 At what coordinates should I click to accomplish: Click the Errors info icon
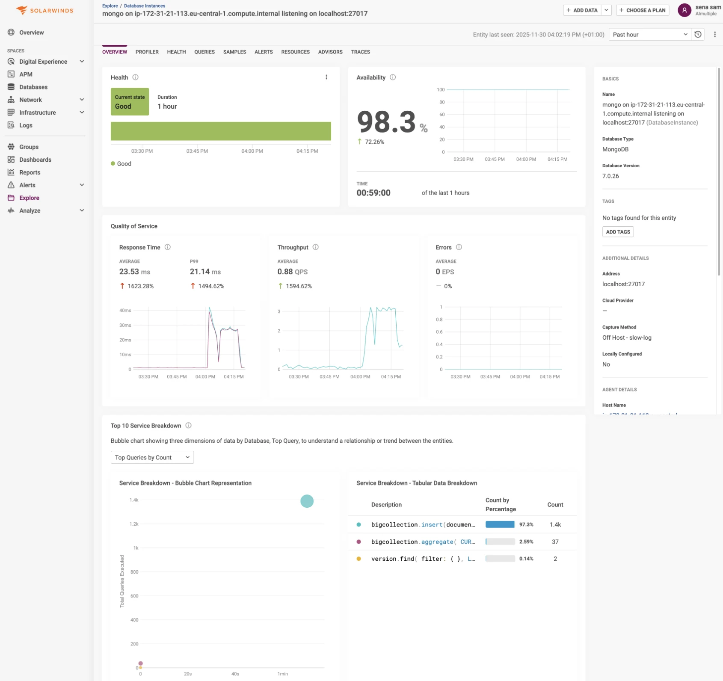459,247
